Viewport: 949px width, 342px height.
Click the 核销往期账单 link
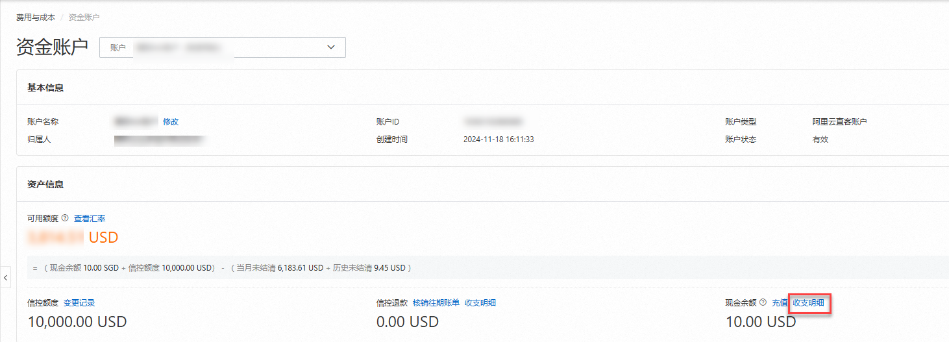pyautogui.click(x=436, y=303)
